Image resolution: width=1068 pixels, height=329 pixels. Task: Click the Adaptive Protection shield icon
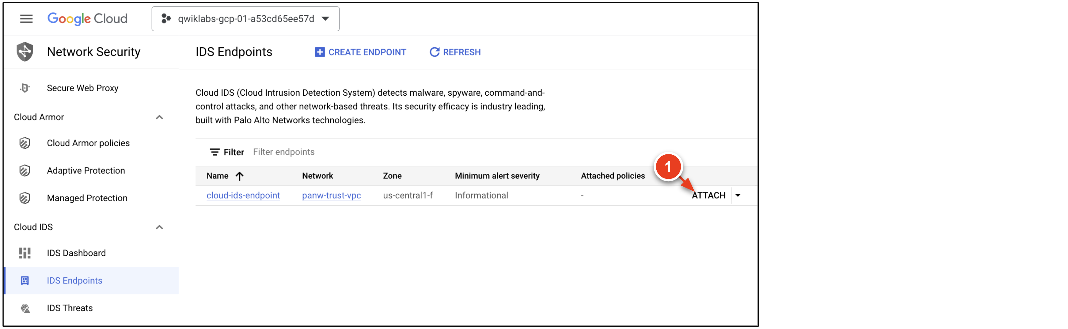(25, 170)
